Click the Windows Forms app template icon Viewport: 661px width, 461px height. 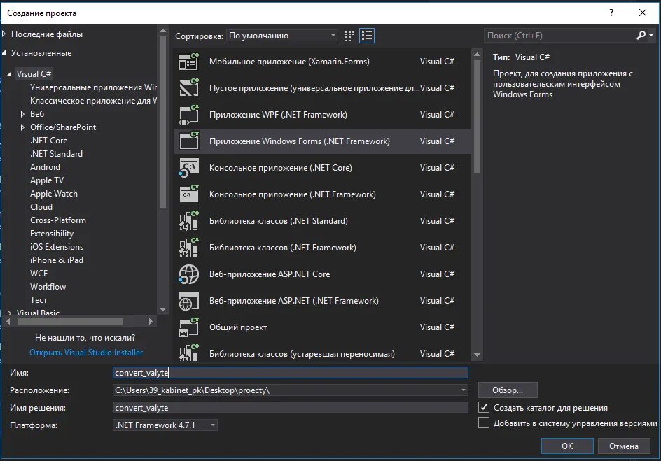pyautogui.click(x=188, y=141)
